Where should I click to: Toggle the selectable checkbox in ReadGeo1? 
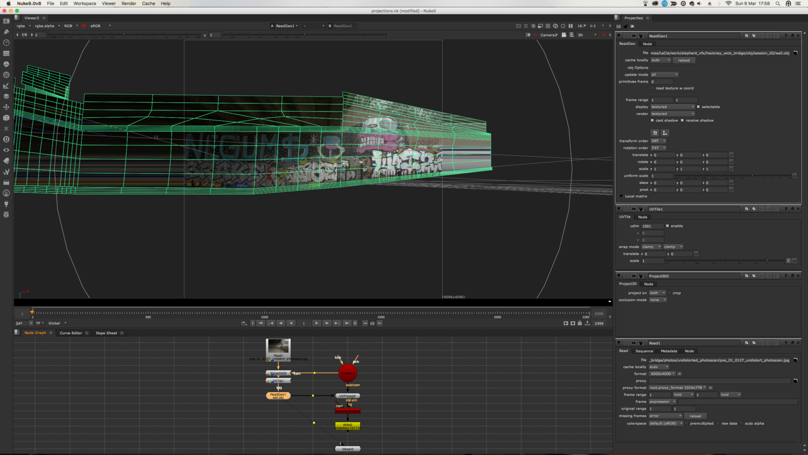tap(698, 107)
